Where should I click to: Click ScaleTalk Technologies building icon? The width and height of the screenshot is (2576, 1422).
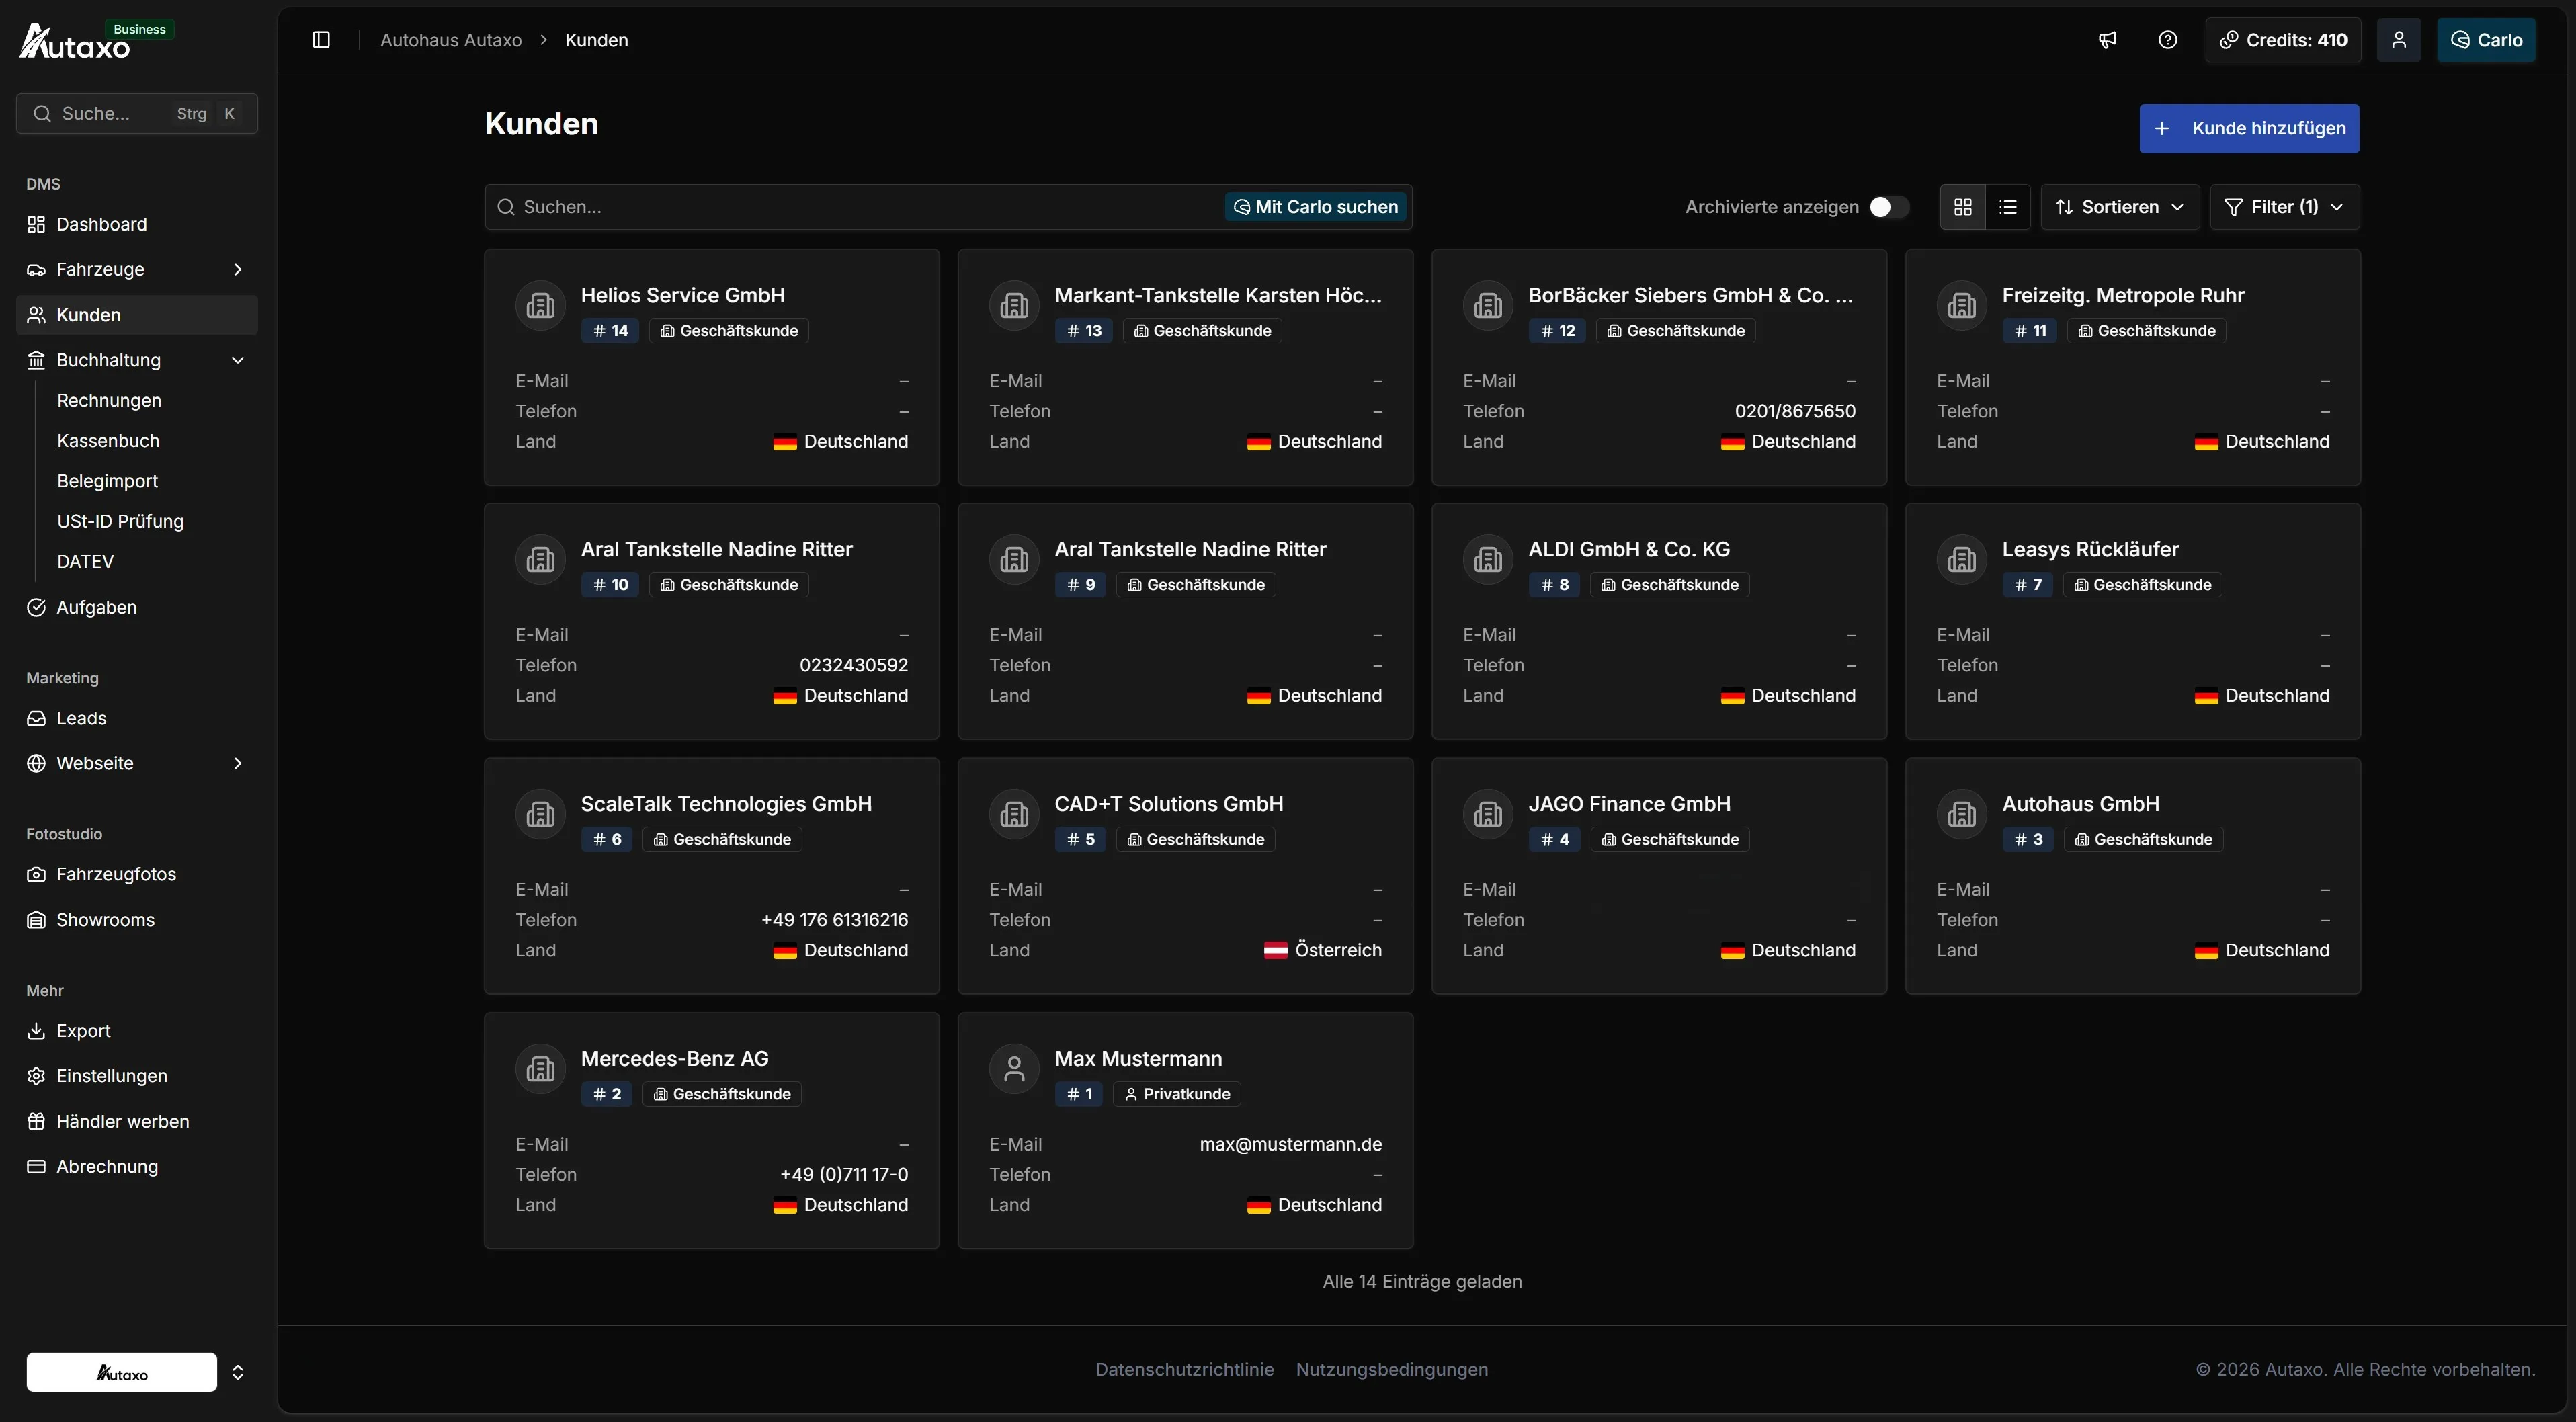[541, 814]
